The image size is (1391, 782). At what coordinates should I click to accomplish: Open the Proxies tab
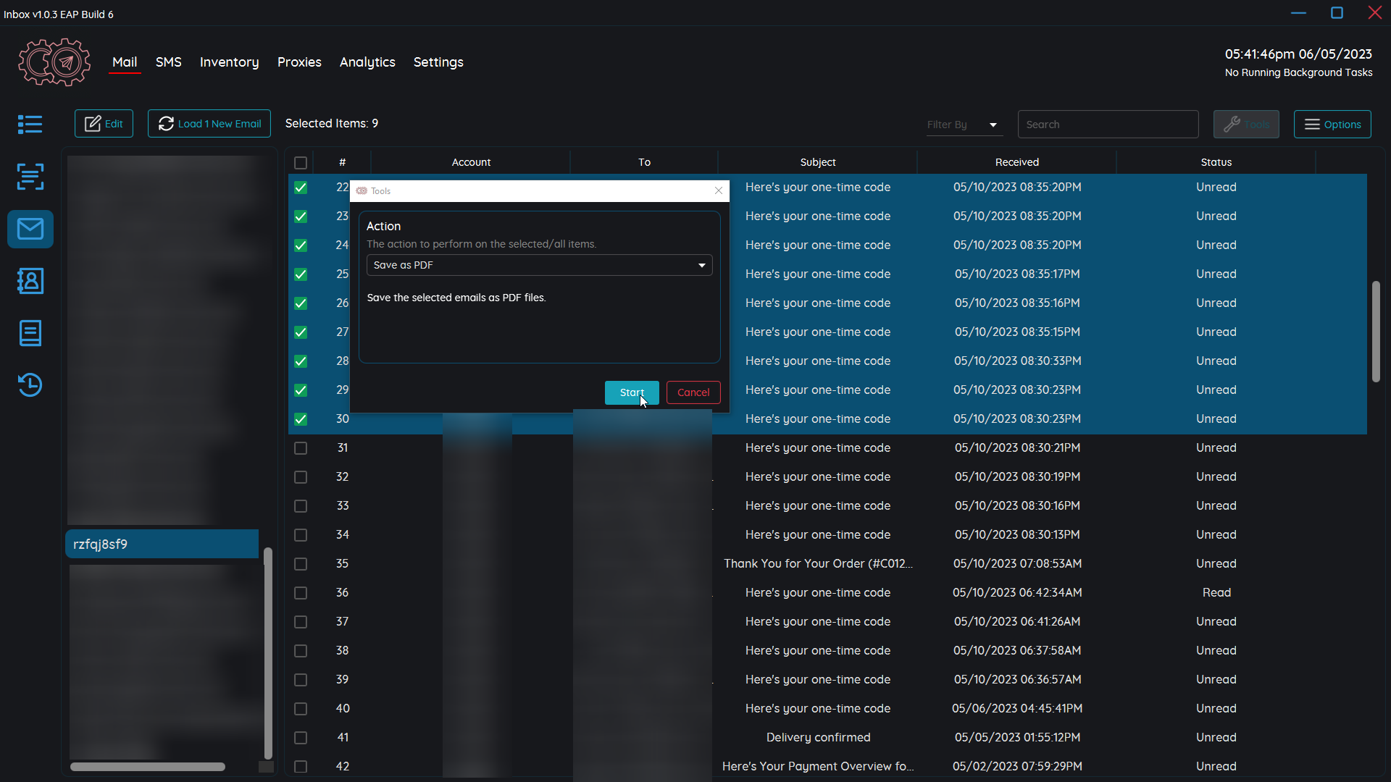pos(299,62)
